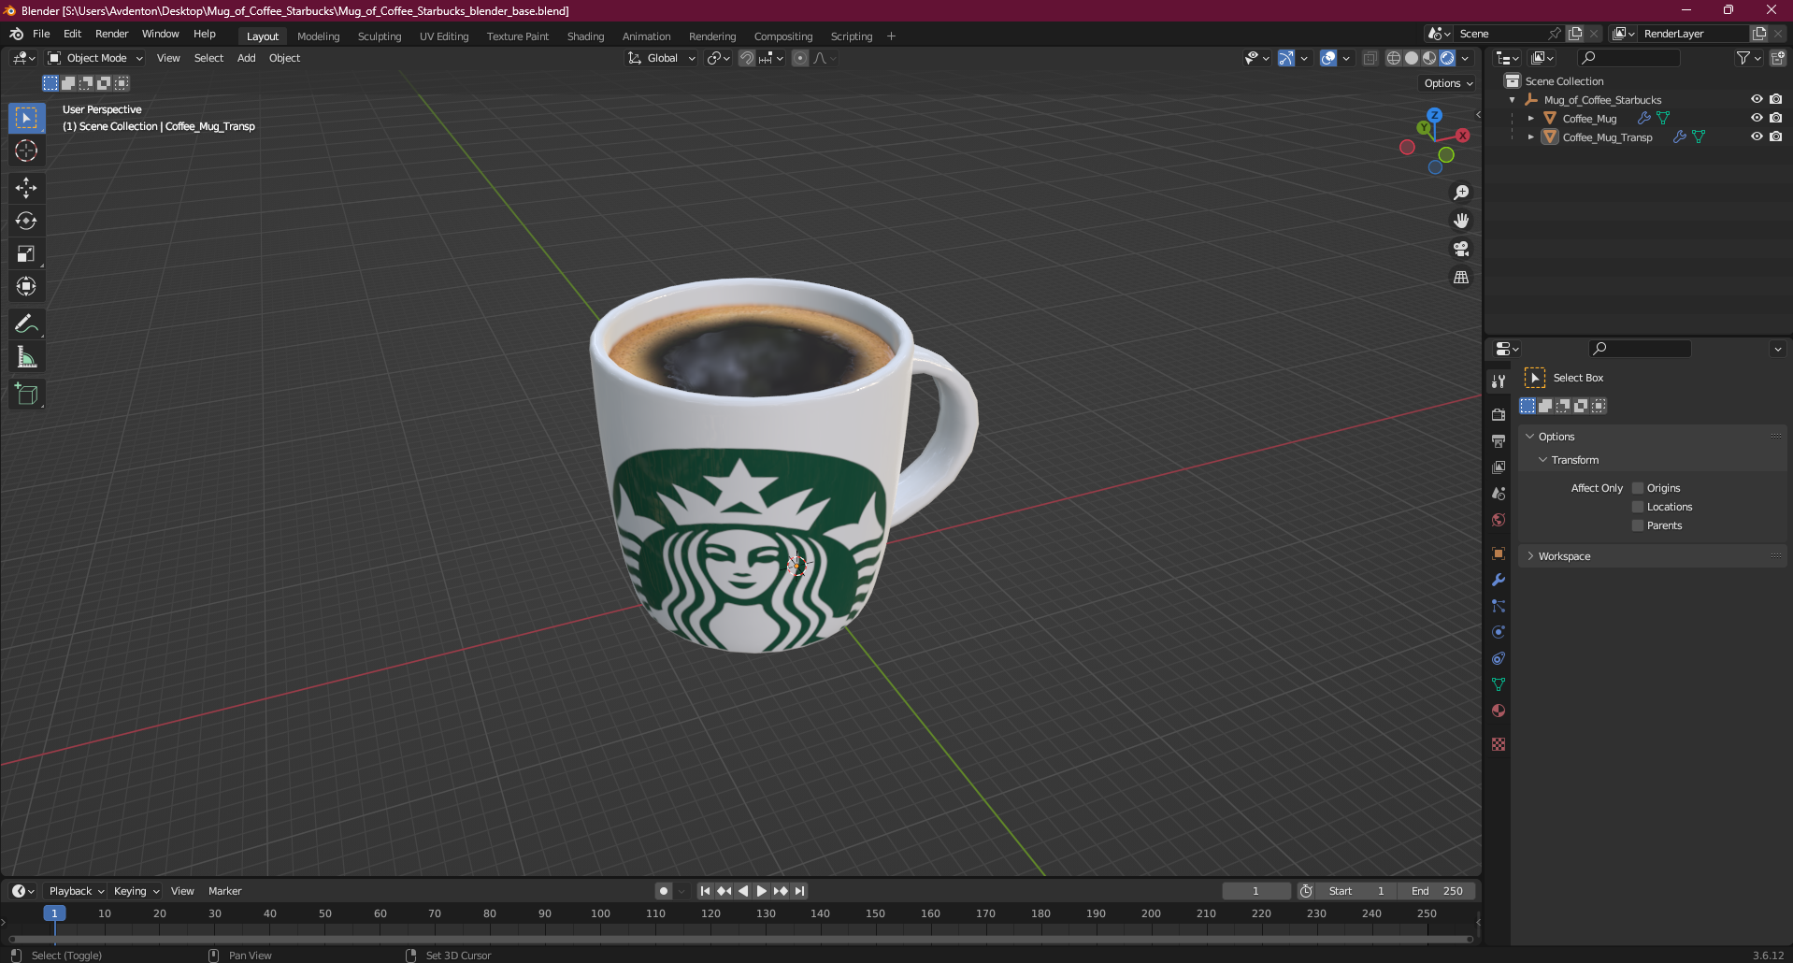Select the Cursor tool in the viewport toolbar
The image size is (1793, 963).
coord(26,151)
